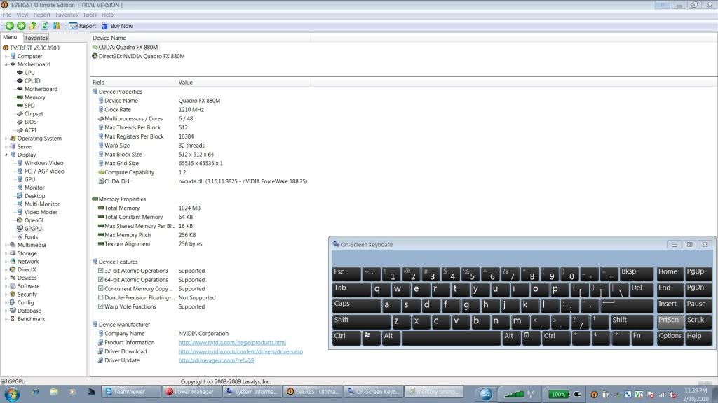Viewport: 718px width, 403px height.
Task: Expand the Server tree node
Action: pyautogui.click(x=6, y=147)
